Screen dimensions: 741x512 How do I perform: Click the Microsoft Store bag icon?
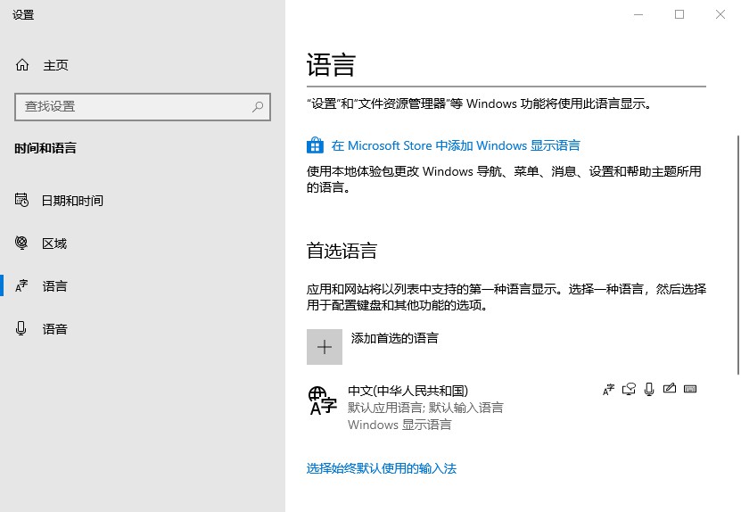(x=315, y=145)
